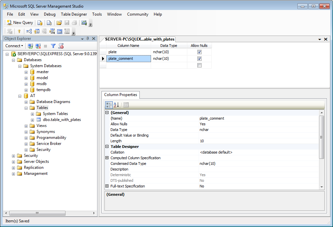
Task: Expand Computed Column Specification property
Action: (107, 158)
